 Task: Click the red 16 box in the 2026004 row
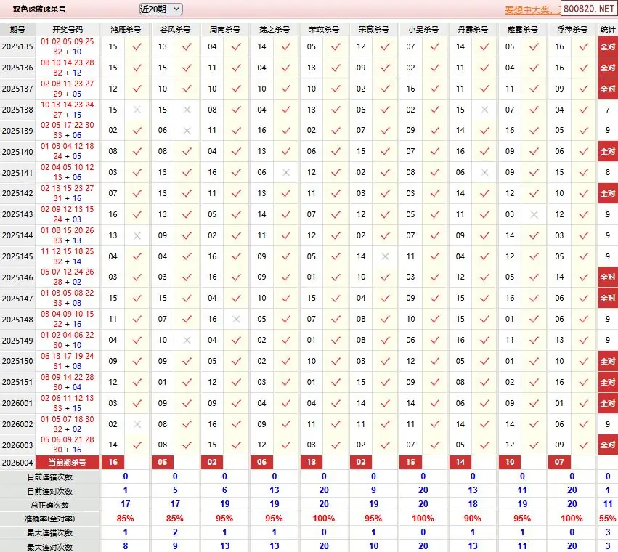point(113,462)
